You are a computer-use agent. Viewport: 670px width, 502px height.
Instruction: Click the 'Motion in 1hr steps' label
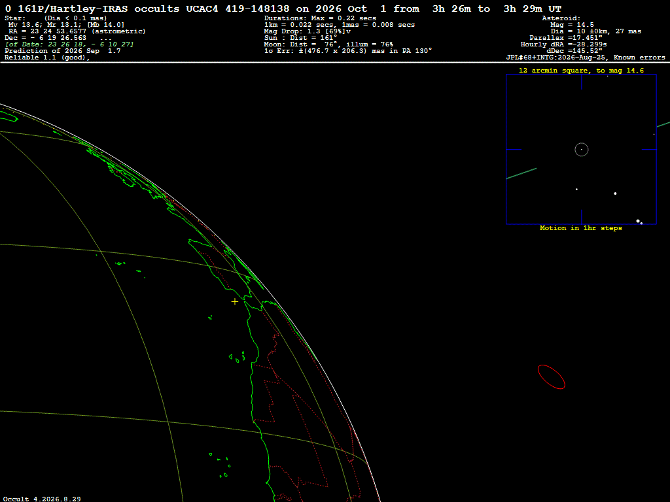581,228
